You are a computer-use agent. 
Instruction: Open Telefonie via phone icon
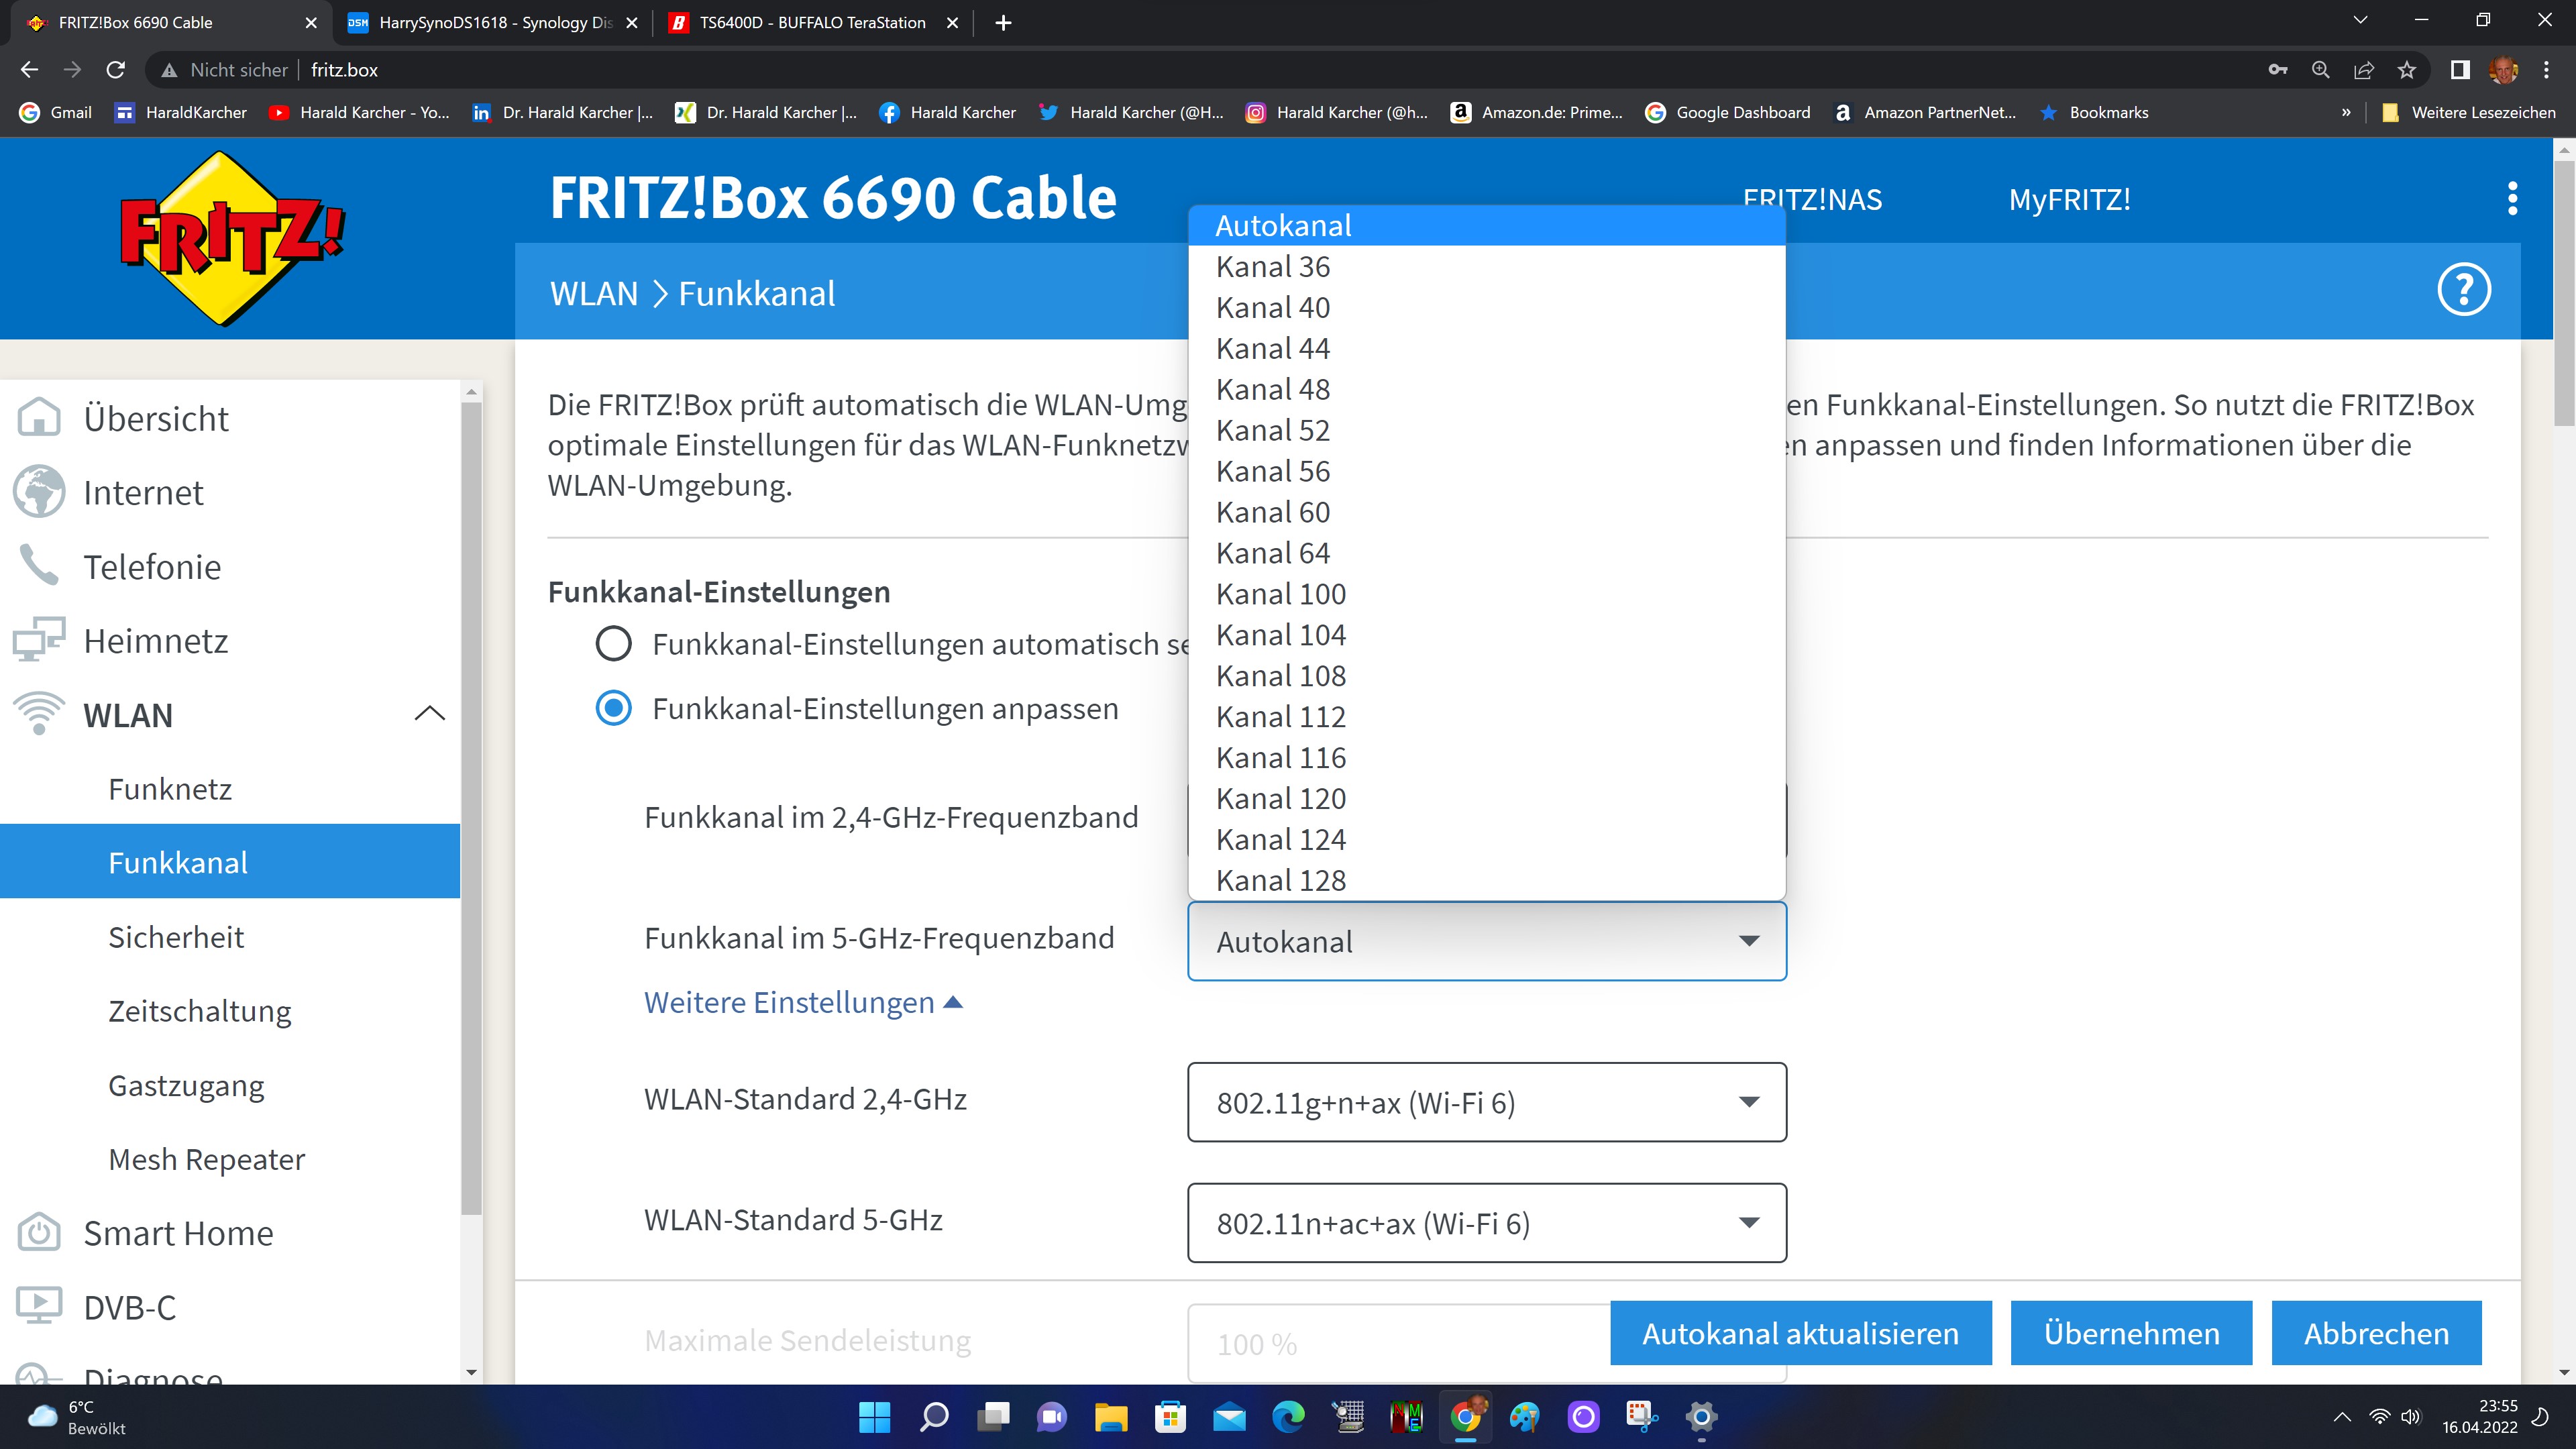pos(39,566)
